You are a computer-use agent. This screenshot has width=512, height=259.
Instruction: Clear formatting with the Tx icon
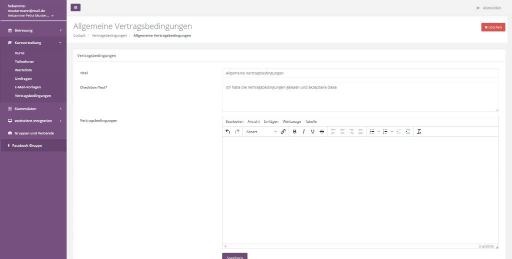(419, 132)
